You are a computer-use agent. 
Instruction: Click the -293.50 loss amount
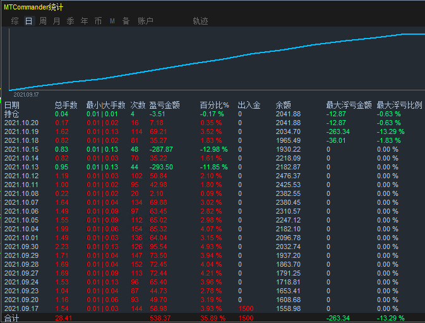click(x=161, y=167)
